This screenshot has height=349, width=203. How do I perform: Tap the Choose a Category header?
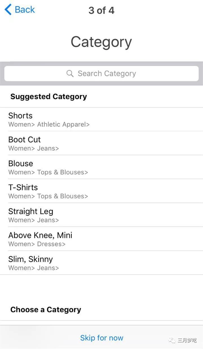46,310
